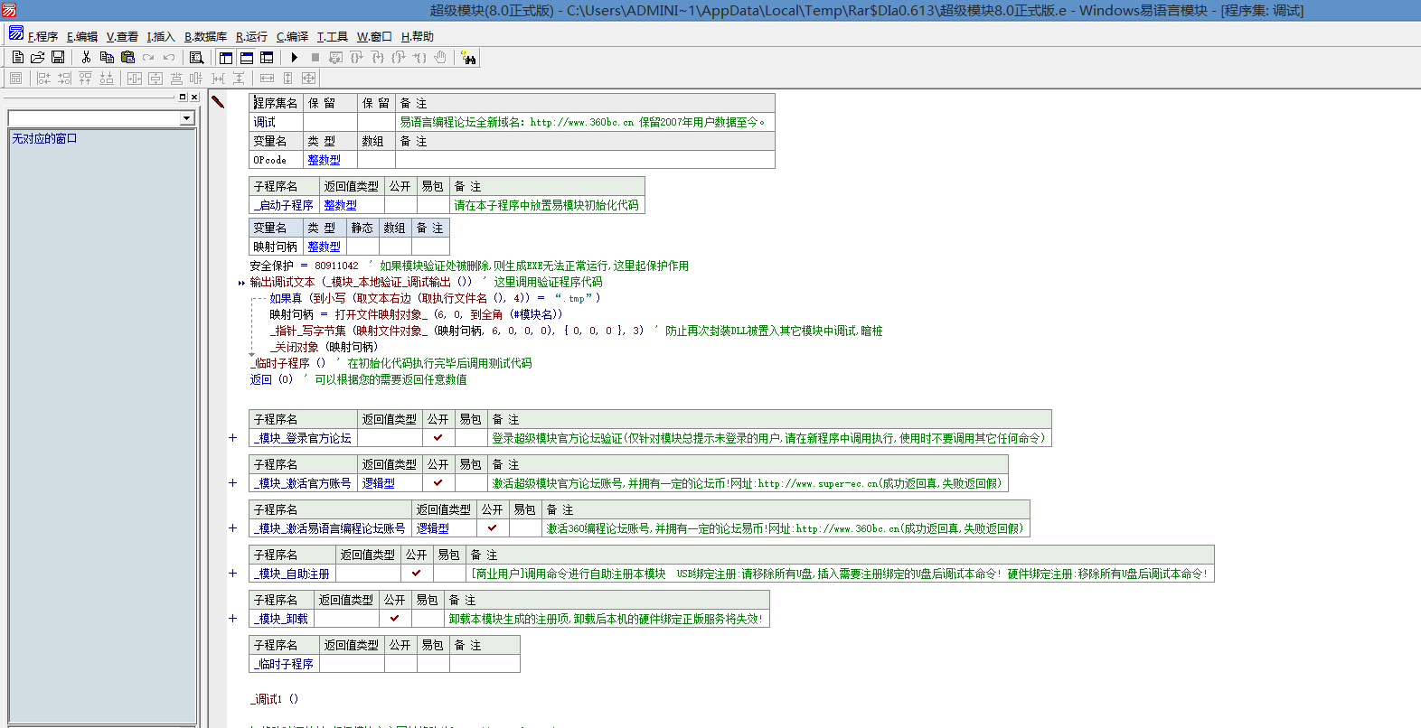Click the Paste clipboard icon
The image size is (1421, 728).
pos(127,57)
